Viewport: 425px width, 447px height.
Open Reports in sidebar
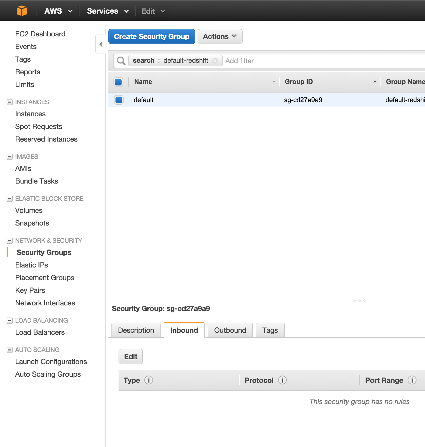(28, 72)
